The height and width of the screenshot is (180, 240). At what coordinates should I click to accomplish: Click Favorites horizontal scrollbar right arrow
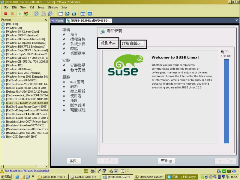point(47,166)
